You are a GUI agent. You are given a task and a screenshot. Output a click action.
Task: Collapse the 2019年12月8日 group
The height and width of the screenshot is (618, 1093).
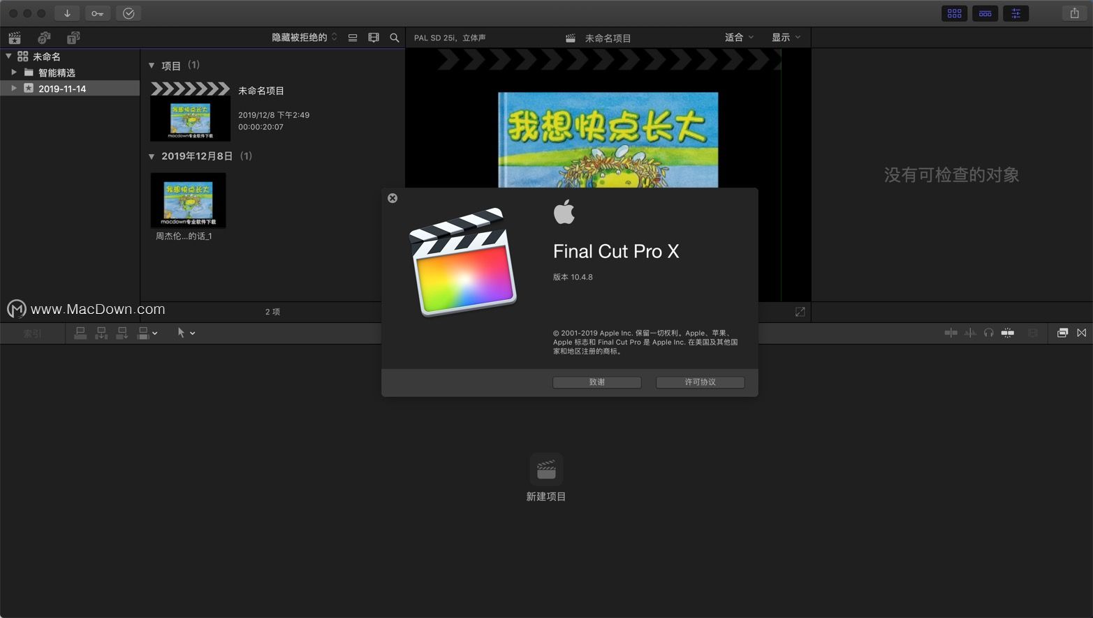tap(152, 156)
